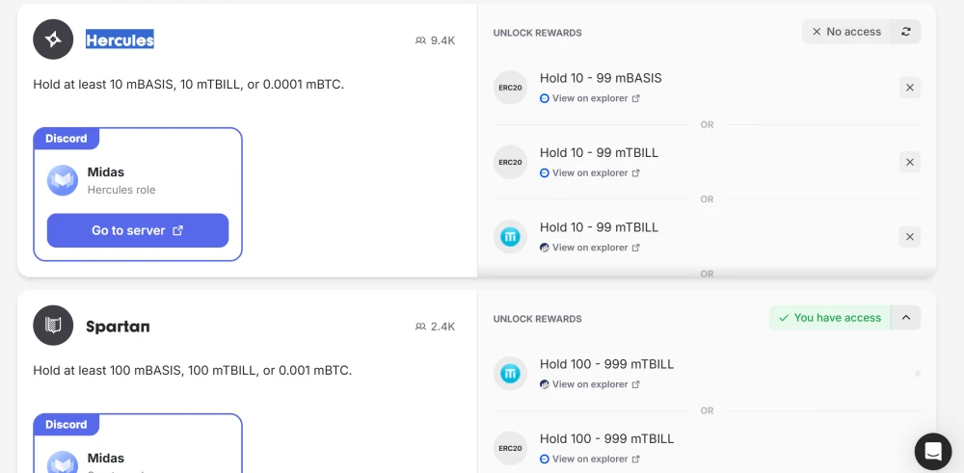Collapse the Spartan requirements with the chevron

point(906,318)
